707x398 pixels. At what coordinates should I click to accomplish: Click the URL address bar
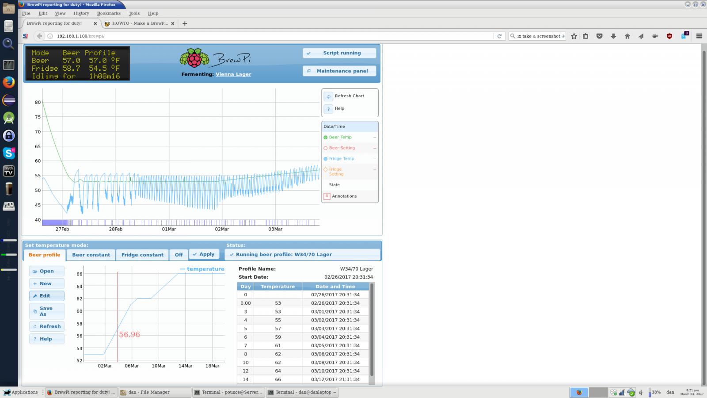click(274, 36)
